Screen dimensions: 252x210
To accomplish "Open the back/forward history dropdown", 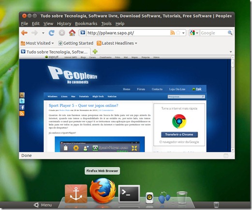I will pos(43,33).
